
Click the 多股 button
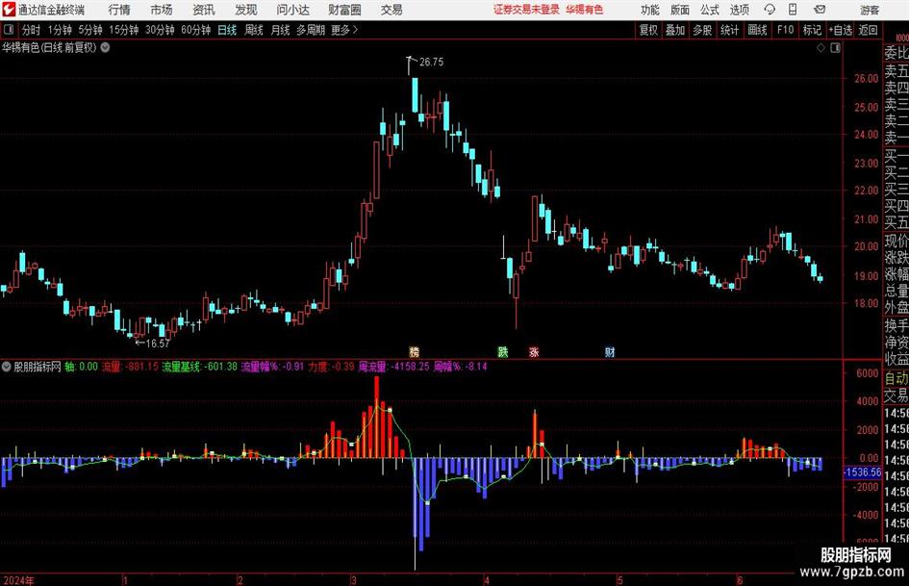click(702, 30)
